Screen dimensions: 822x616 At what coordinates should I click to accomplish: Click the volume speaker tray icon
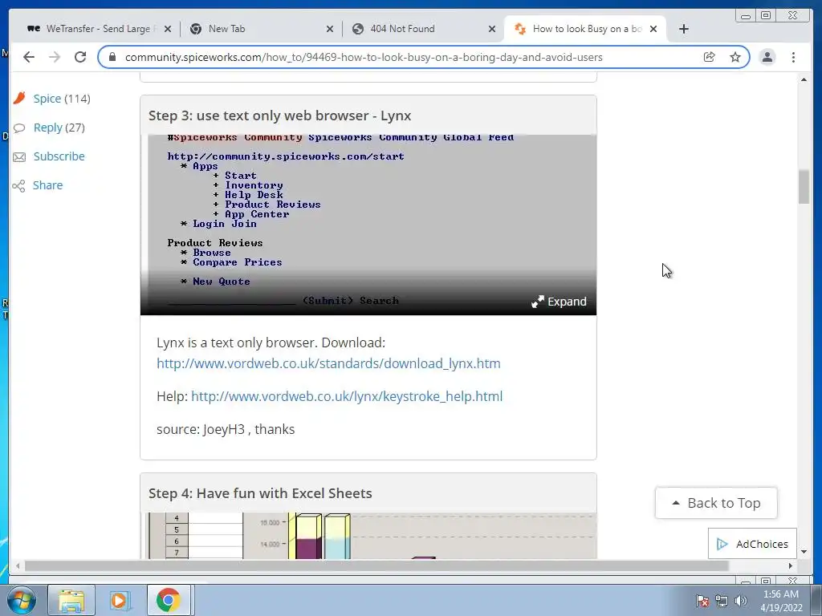coord(740,601)
